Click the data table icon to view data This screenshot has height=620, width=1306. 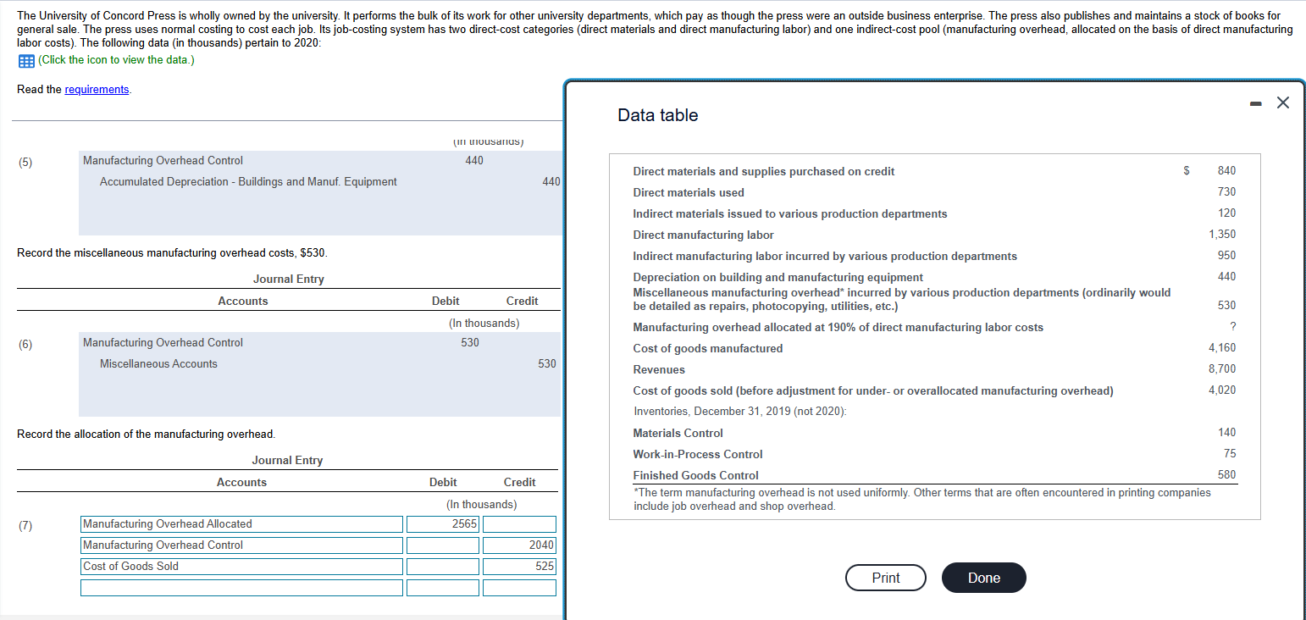[25, 59]
